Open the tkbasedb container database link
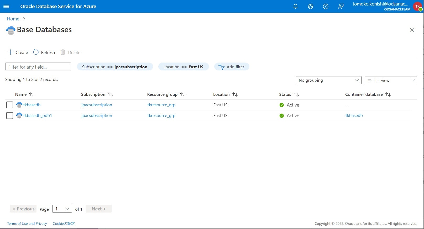424x229 pixels. tap(354, 115)
